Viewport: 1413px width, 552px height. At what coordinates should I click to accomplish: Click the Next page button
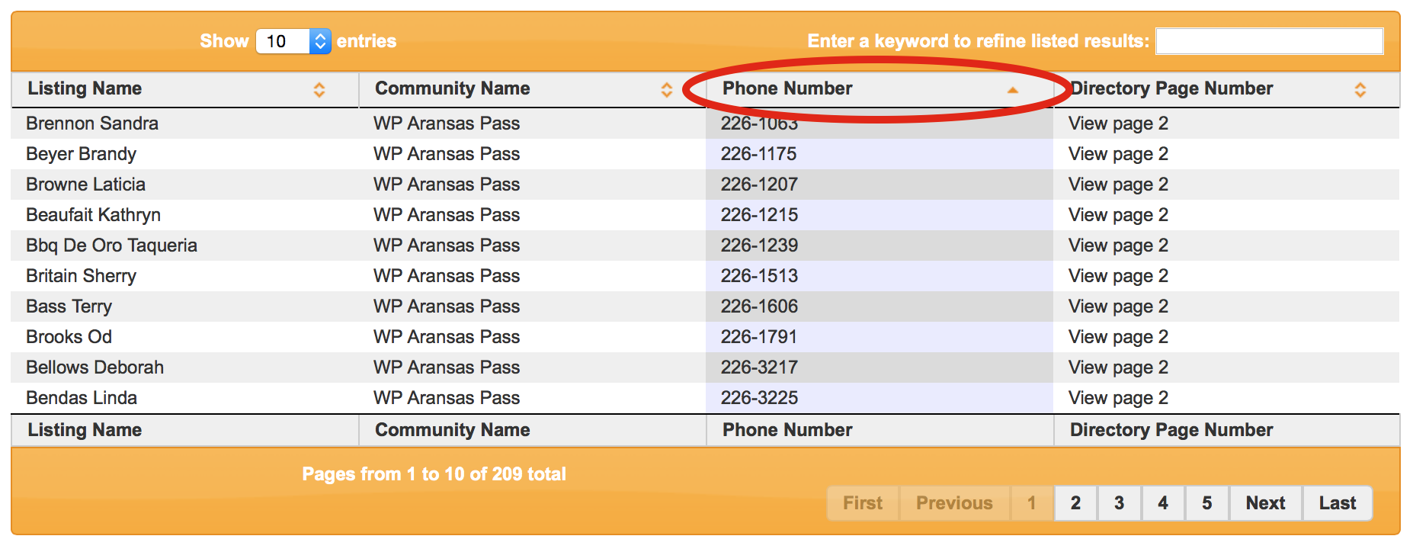tap(1265, 503)
